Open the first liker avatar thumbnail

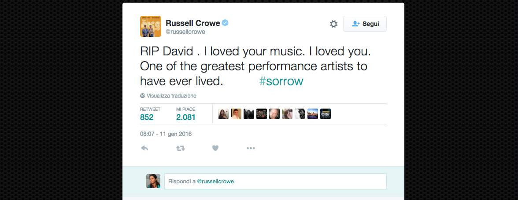223,114
